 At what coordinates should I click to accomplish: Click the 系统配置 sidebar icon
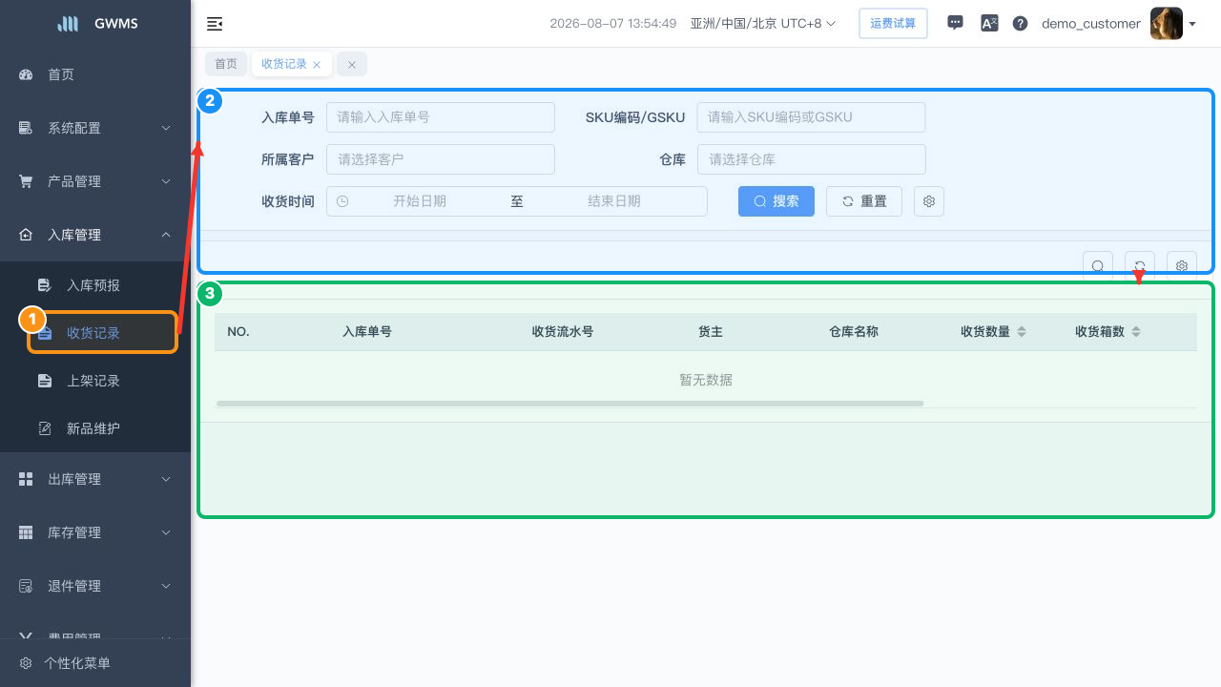pos(26,128)
